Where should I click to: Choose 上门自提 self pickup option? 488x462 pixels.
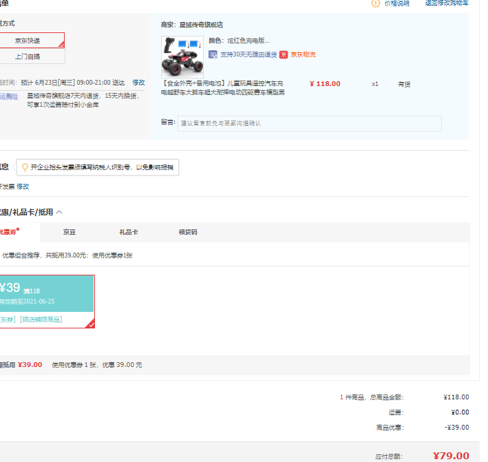pyautogui.click(x=32, y=56)
